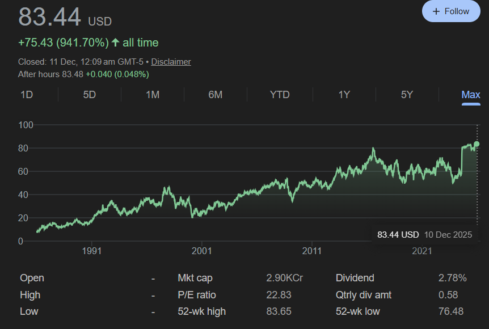489x329 pixels.
Task: Click the 83.44 USD price heading
Action: coord(65,17)
